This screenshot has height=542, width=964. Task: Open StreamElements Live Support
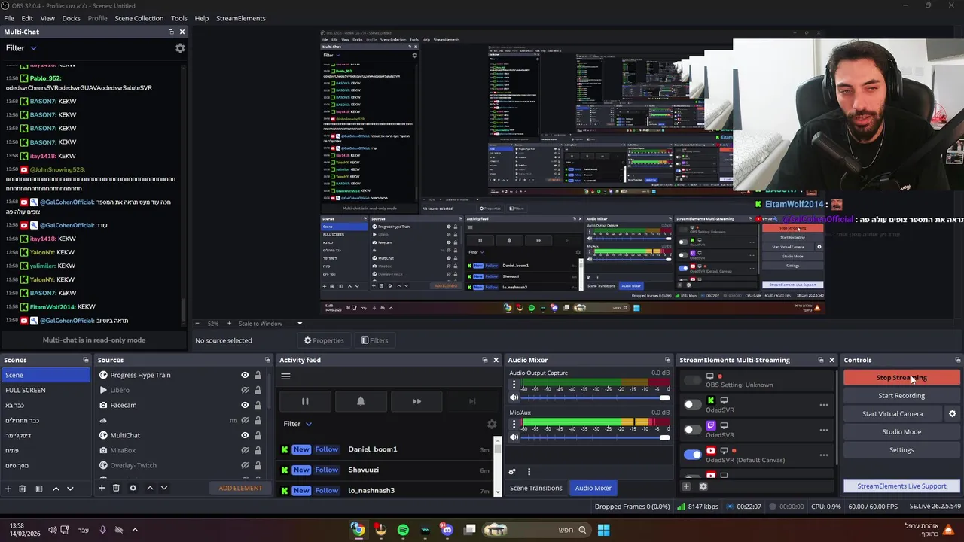pos(901,486)
